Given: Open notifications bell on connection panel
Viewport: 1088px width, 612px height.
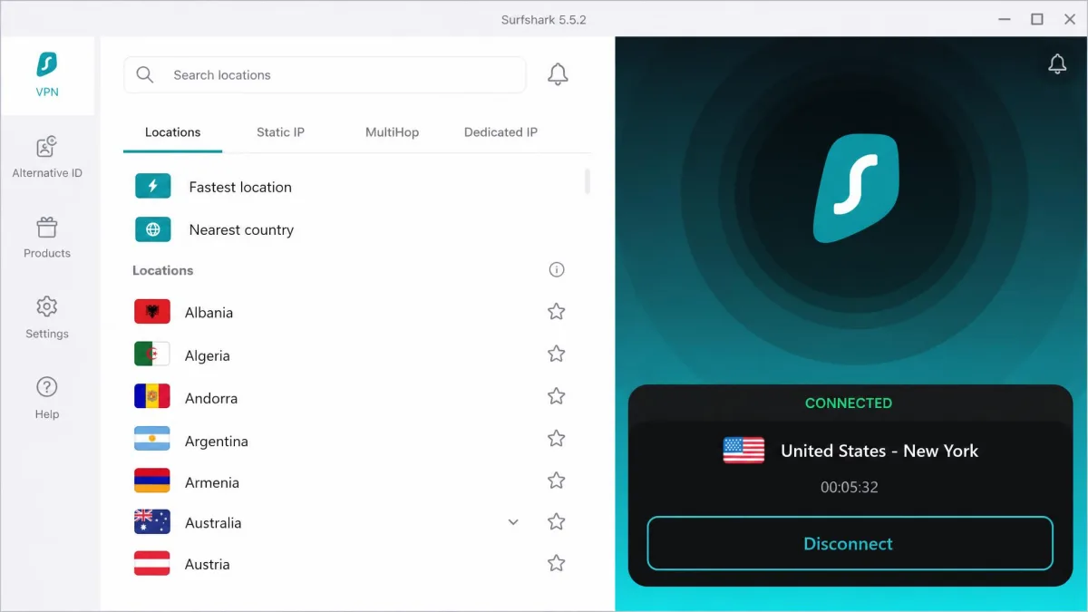Looking at the screenshot, I should 1057,63.
